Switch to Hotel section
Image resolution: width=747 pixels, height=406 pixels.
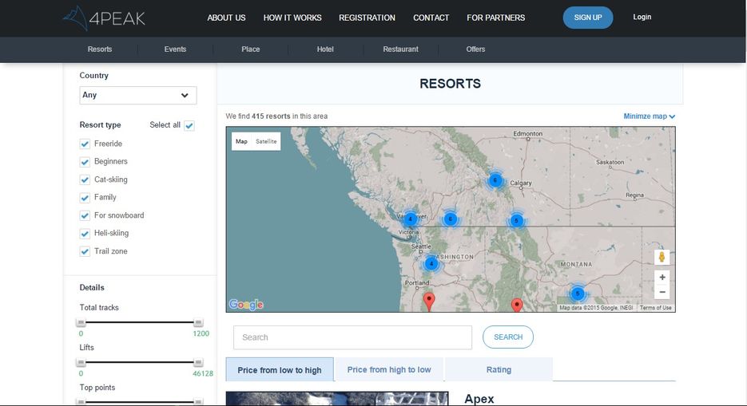click(325, 49)
